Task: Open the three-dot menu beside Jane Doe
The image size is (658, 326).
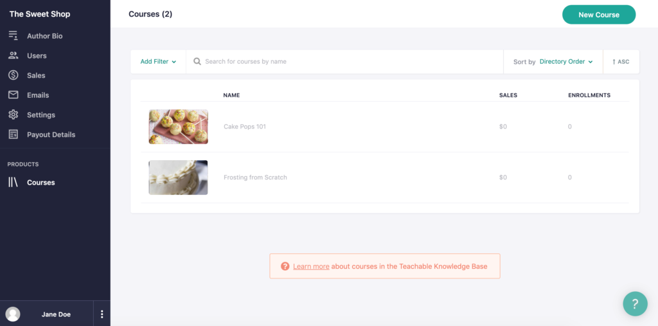Action: click(102, 314)
